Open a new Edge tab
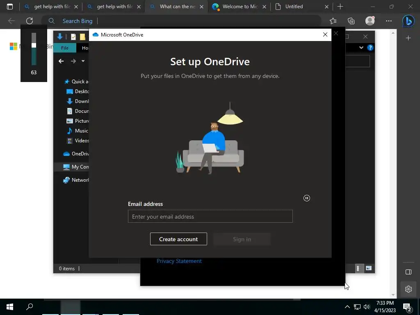Screen dimensions: 420x315 (340, 7)
